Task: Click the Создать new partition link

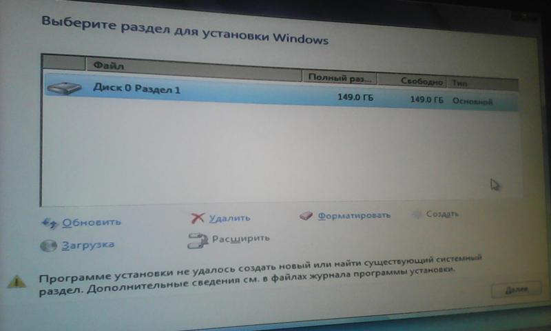Action: (442, 214)
